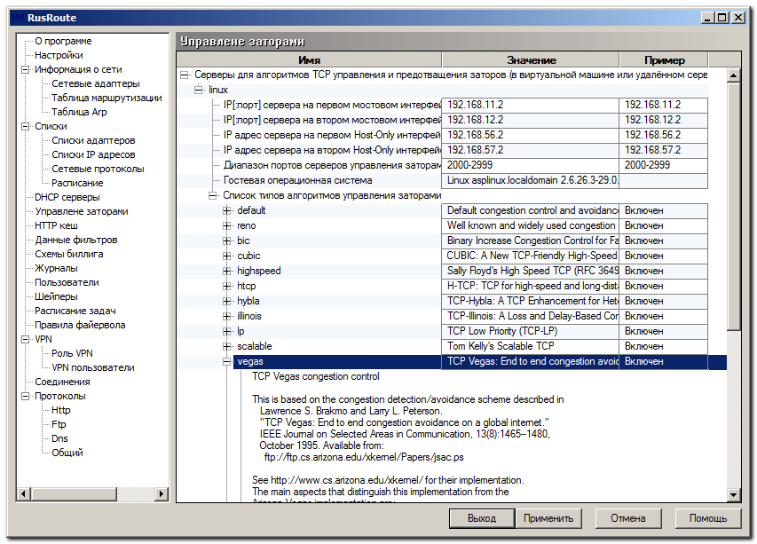Expand the hybla algorithm node
This screenshot has height=544, width=757.
click(x=227, y=301)
